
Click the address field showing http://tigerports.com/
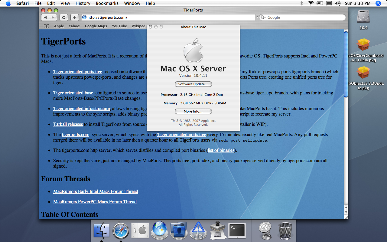168,17
